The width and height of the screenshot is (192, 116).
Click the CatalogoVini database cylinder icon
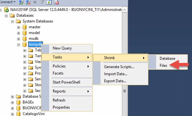click(18, 114)
